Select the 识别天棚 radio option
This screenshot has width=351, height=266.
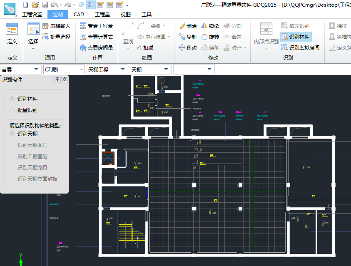12,134
